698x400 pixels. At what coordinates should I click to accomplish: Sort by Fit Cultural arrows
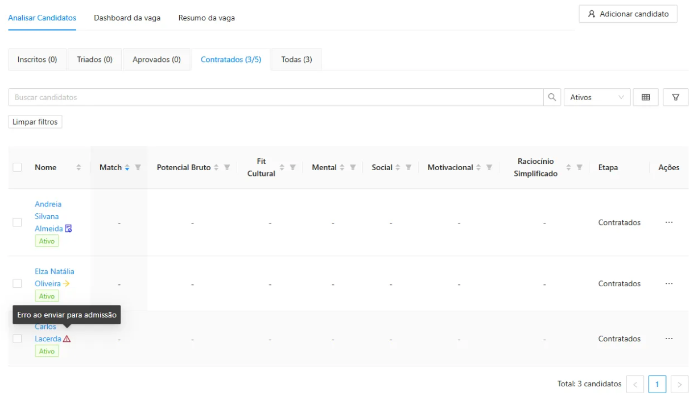pos(282,167)
